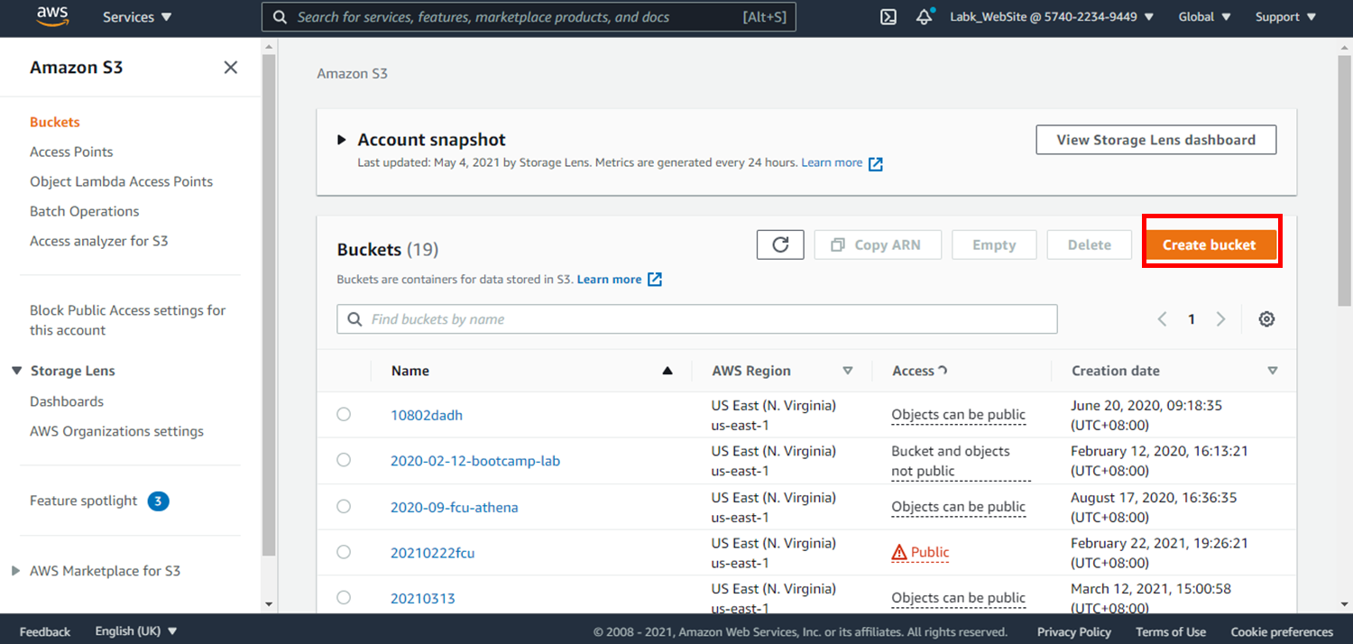1353x644 pixels.
Task: Click the Empty button
Action: [x=994, y=244]
